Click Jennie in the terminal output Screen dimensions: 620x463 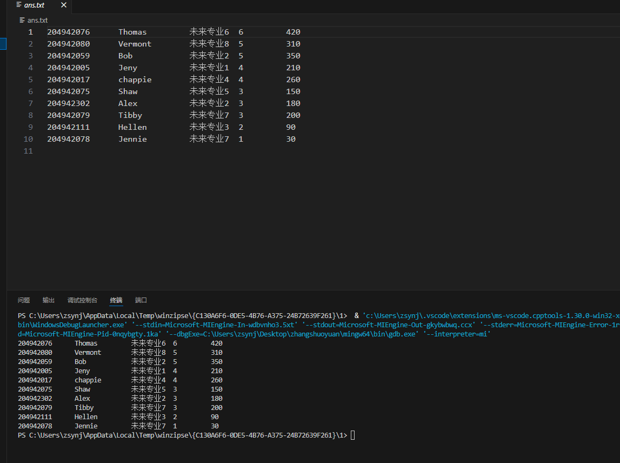coord(86,426)
